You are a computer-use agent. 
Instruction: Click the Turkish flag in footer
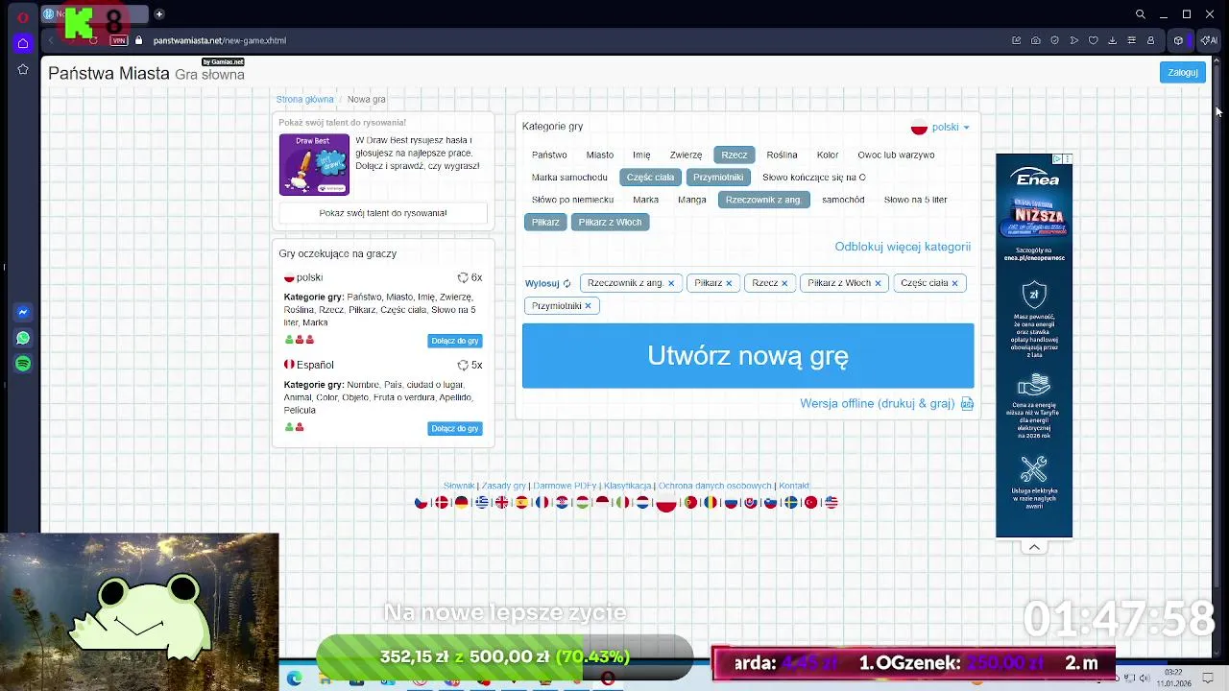tap(811, 502)
